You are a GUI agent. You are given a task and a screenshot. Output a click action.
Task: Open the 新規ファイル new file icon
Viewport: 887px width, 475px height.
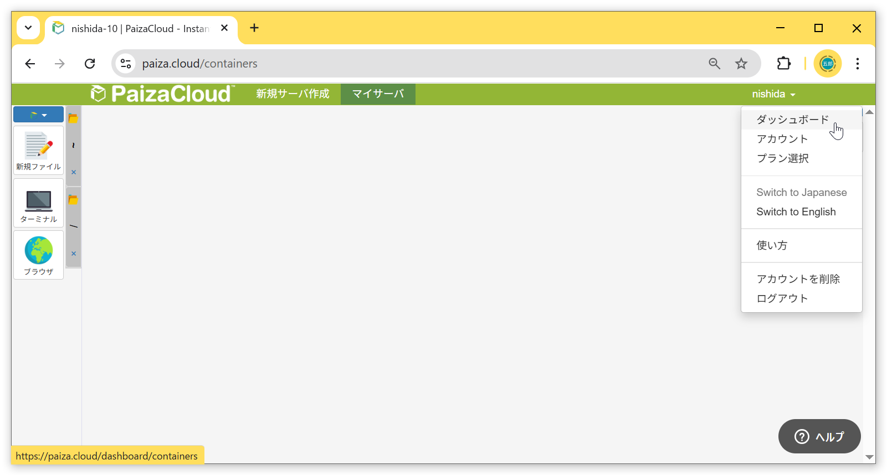click(38, 150)
